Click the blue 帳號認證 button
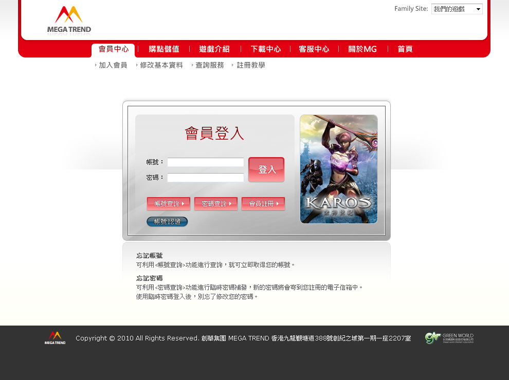 [x=167, y=221]
